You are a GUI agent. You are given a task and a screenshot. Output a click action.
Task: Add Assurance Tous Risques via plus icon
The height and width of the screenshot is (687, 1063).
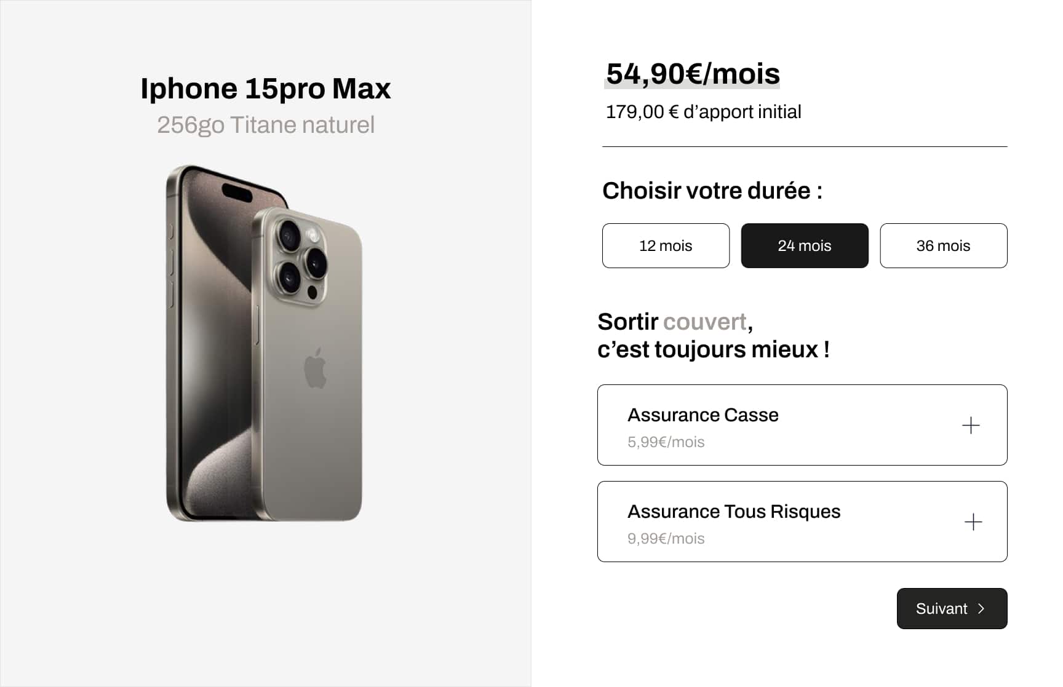973,522
